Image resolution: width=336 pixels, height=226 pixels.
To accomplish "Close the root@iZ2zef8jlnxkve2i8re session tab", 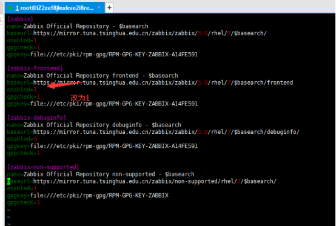I will tap(99, 7).
